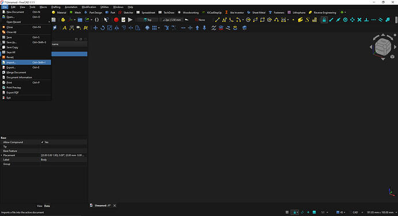Switch to the Fasteners workbench
The width and height of the screenshot is (398, 216).
click(x=276, y=13)
